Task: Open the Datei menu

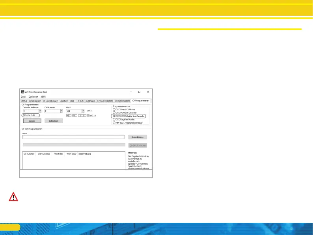Action: coord(24,97)
